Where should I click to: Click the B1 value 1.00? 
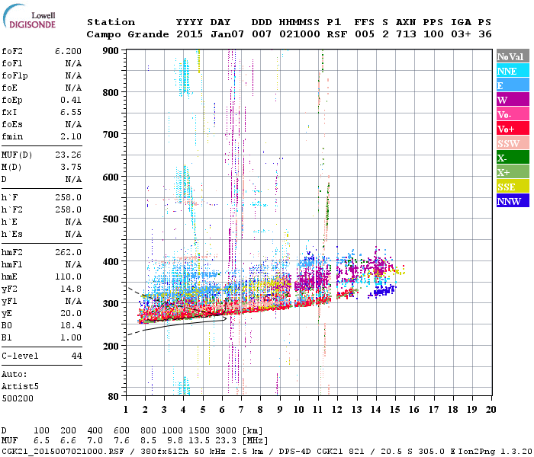point(71,337)
